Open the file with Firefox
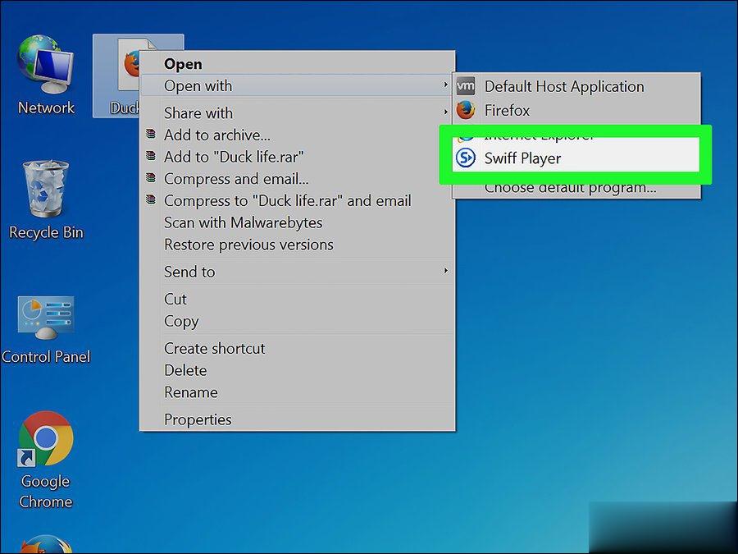Image resolution: width=738 pixels, height=554 pixels. click(576, 110)
